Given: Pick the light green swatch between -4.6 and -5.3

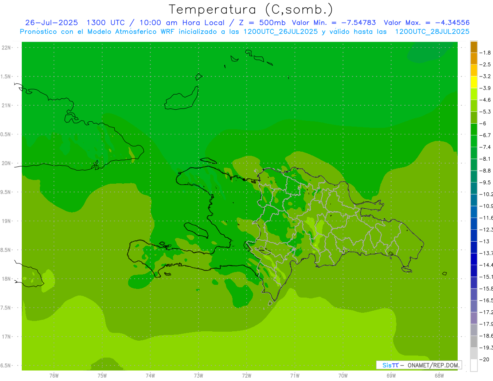Looking at the screenshot, I should point(474,106).
